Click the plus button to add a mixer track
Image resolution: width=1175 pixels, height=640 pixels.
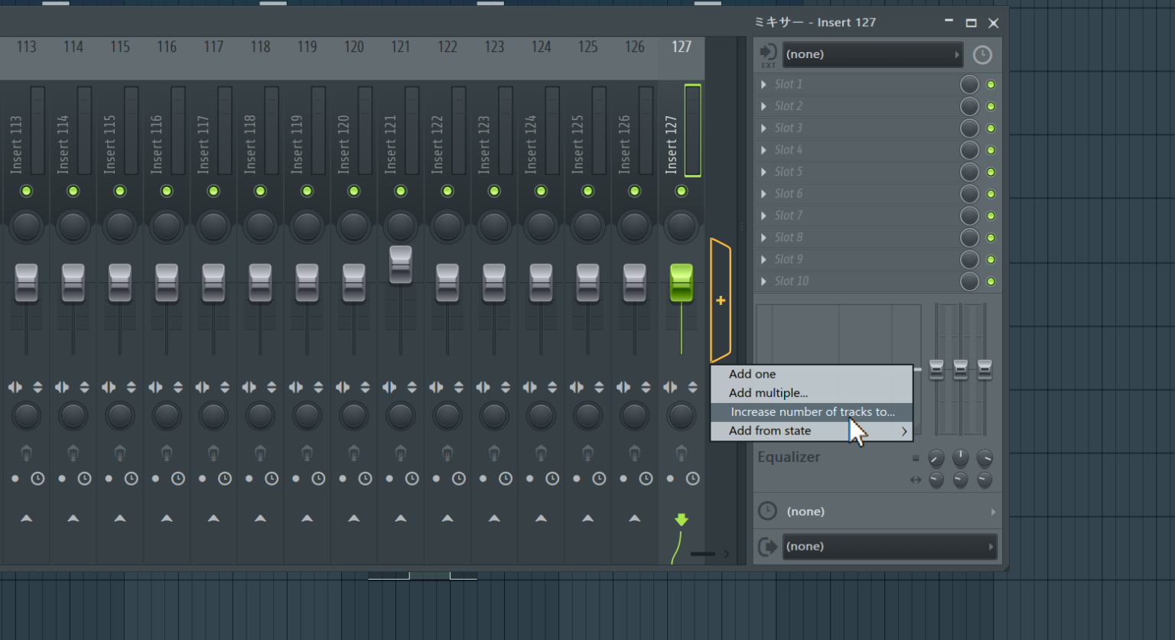[720, 301]
